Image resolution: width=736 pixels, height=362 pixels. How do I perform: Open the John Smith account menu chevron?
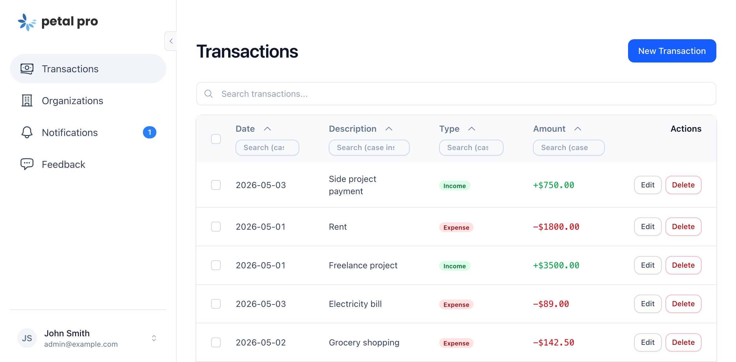click(x=154, y=338)
